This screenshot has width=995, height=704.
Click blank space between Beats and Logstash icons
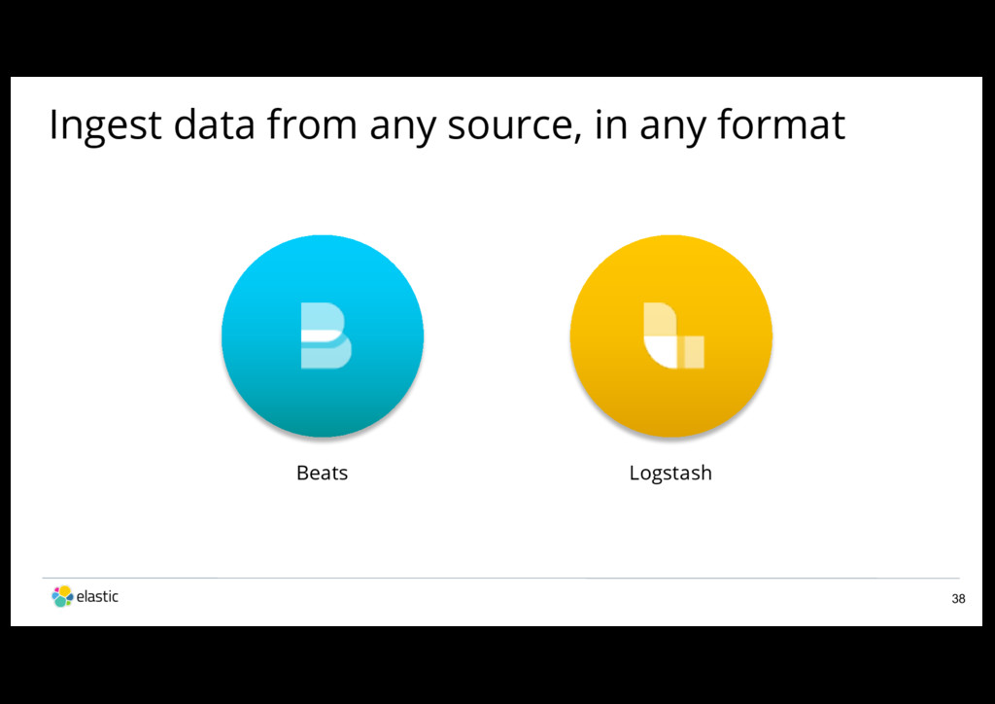coord(497,335)
